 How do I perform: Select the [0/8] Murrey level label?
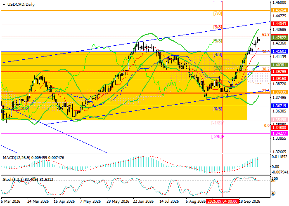(218, 109)
